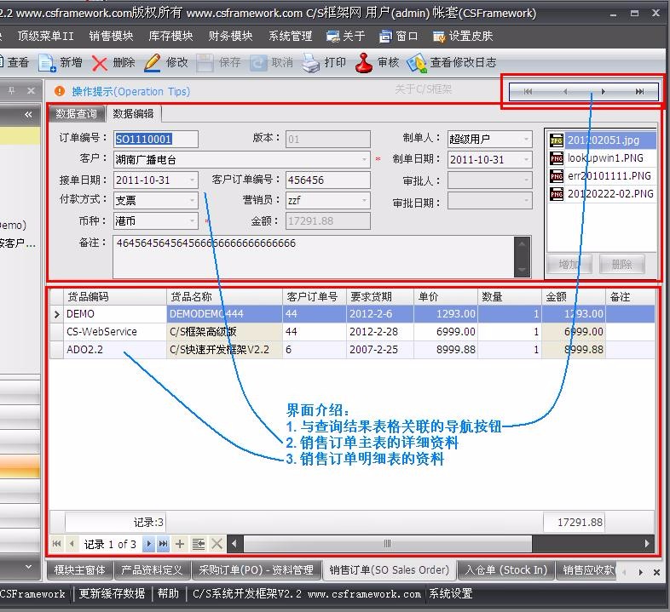Click the red X 删除 toolbar icon
This screenshot has height=612, width=670.
click(x=100, y=63)
